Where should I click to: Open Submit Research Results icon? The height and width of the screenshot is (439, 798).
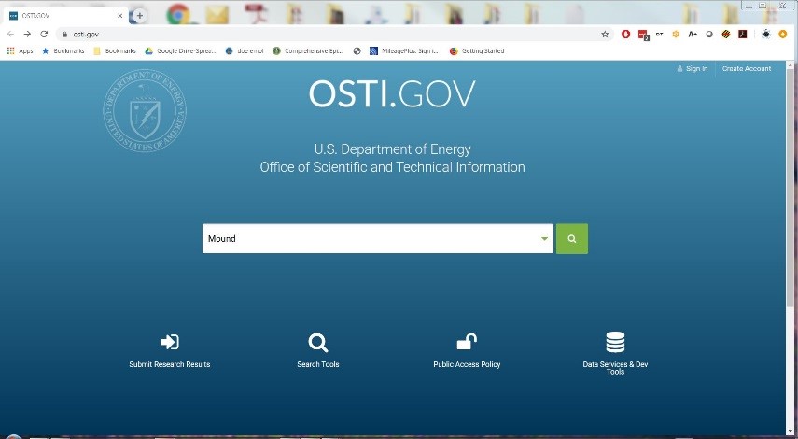pyautogui.click(x=170, y=342)
